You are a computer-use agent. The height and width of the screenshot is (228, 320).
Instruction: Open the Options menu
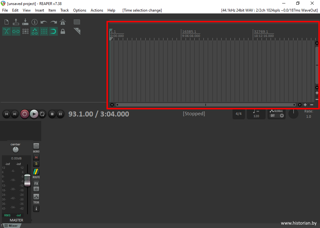(x=80, y=10)
